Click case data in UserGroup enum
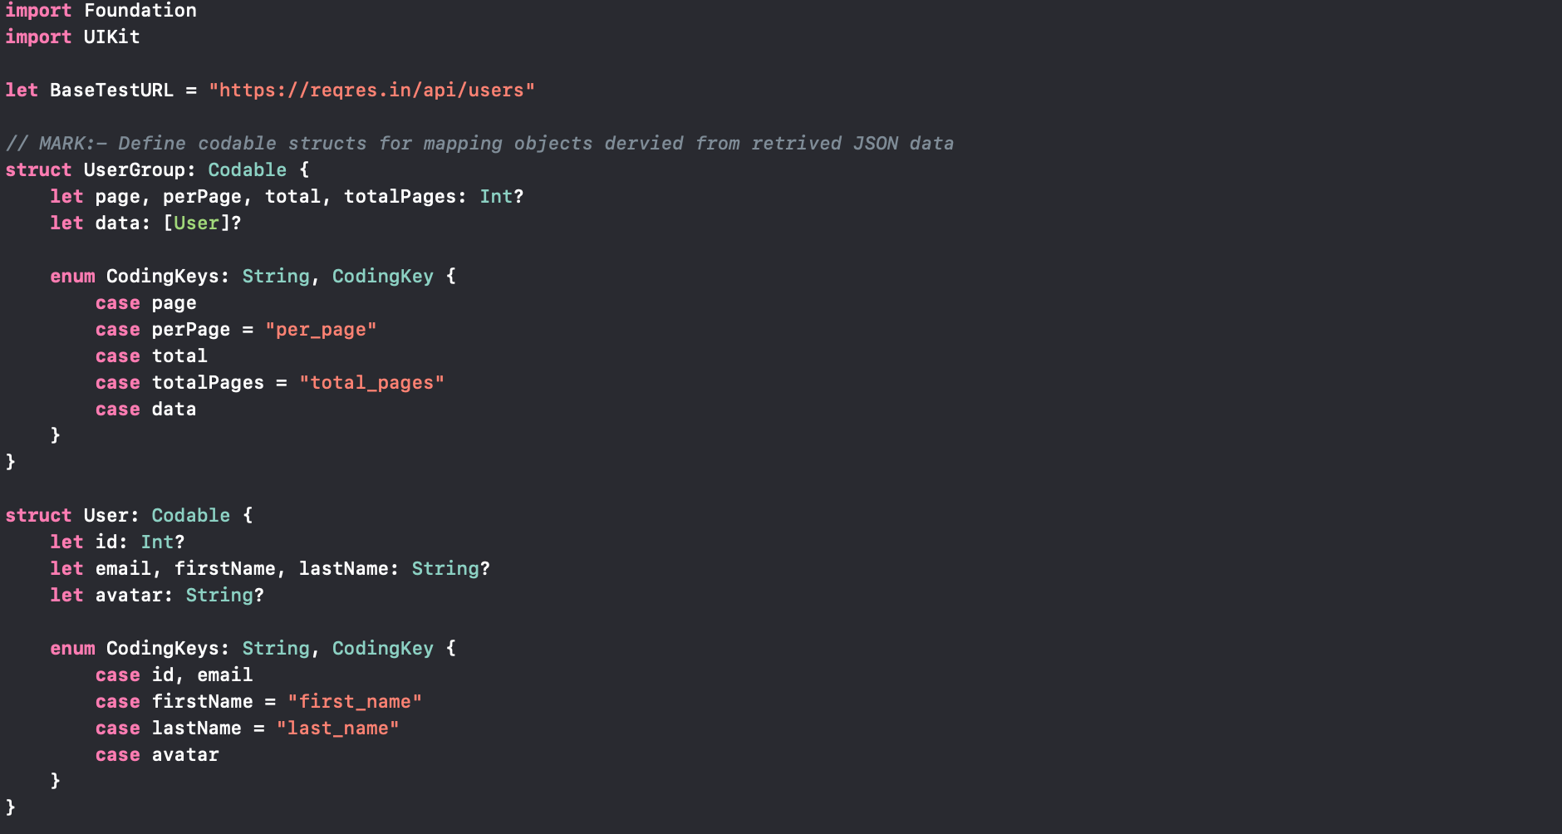The width and height of the screenshot is (1562, 834). click(x=145, y=409)
